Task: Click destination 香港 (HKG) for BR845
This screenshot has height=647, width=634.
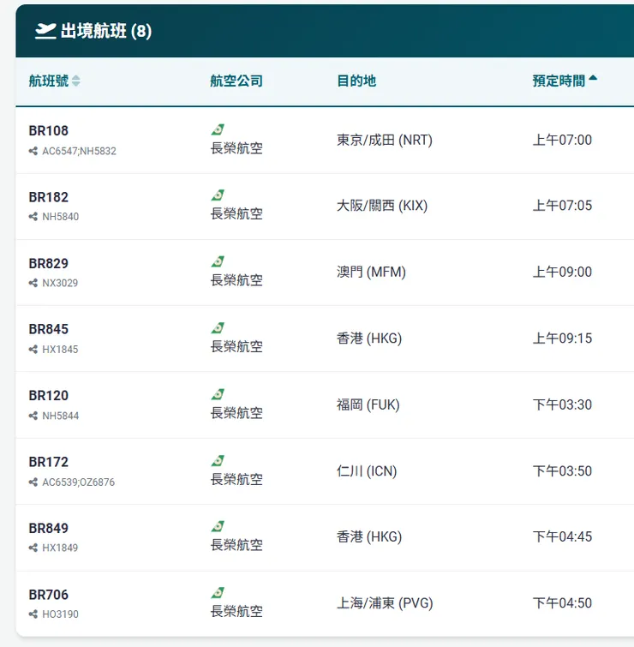Action: tap(369, 338)
